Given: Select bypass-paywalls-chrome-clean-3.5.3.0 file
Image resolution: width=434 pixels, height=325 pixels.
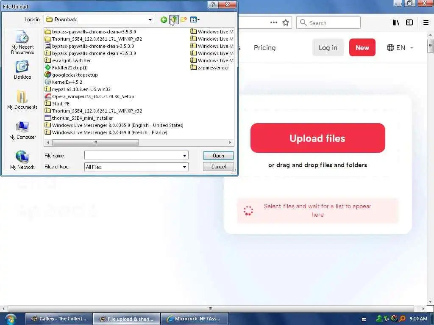Looking at the screenshot, I should (x=89, y=46).
